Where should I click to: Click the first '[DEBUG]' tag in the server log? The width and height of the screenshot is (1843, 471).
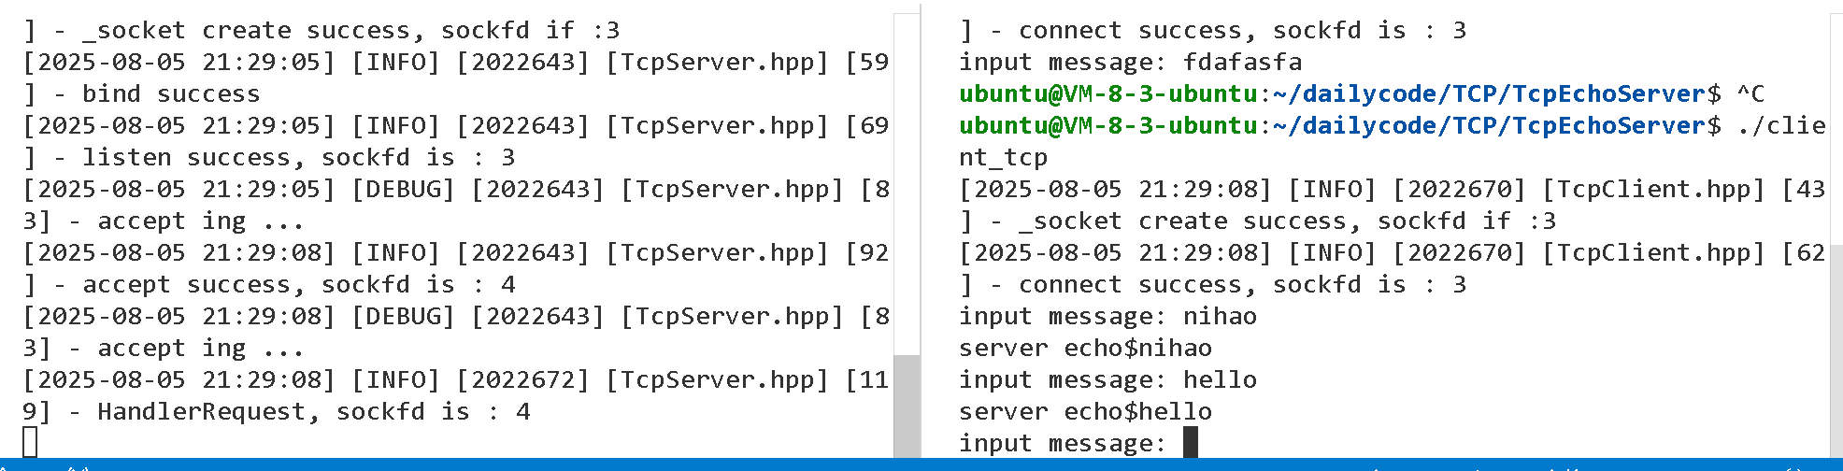[404, 189]
